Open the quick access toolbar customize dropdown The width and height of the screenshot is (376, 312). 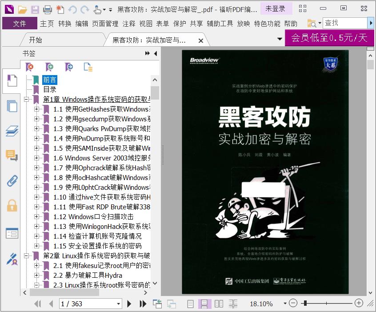point(111,10)
